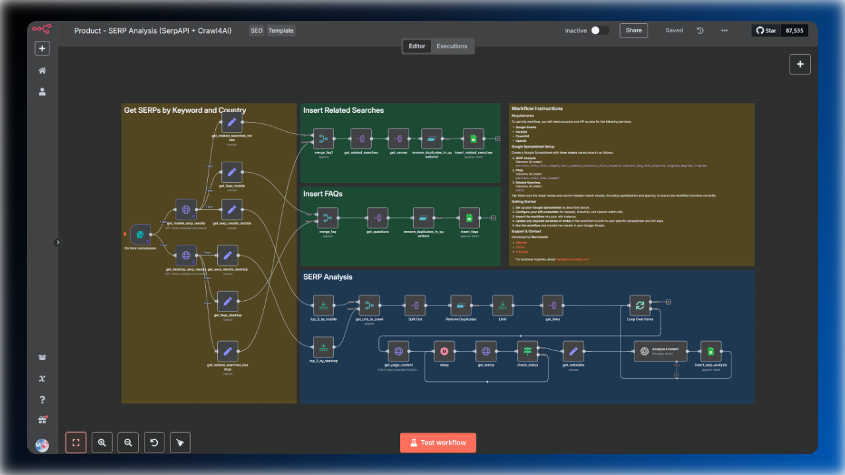The width and height of the screenshot is (845, 475).
Task: Click the GitHub Star button
Action: click(766, 30)
